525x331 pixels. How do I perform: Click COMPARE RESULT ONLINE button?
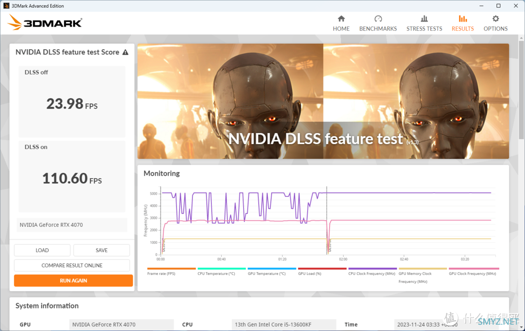[72, 265]
